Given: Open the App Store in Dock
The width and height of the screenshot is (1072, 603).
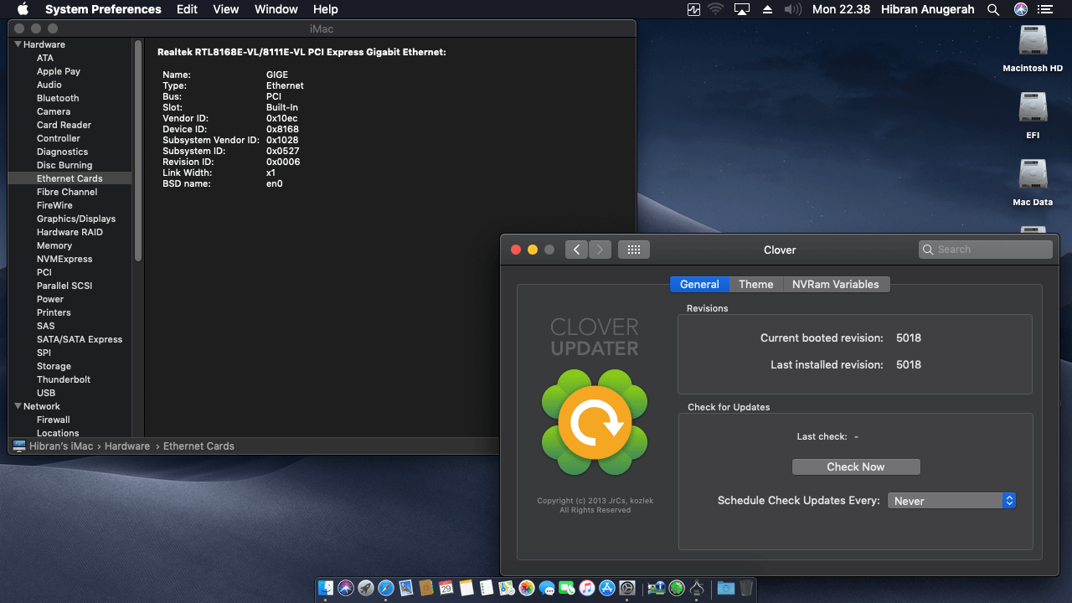Looking at the screenshot, I should [x=607, y=589].
